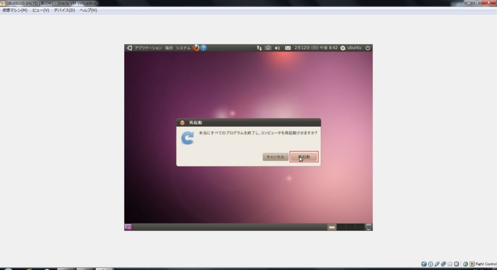
Task: Open the calendar via the date and time
Action: (316, 48)
